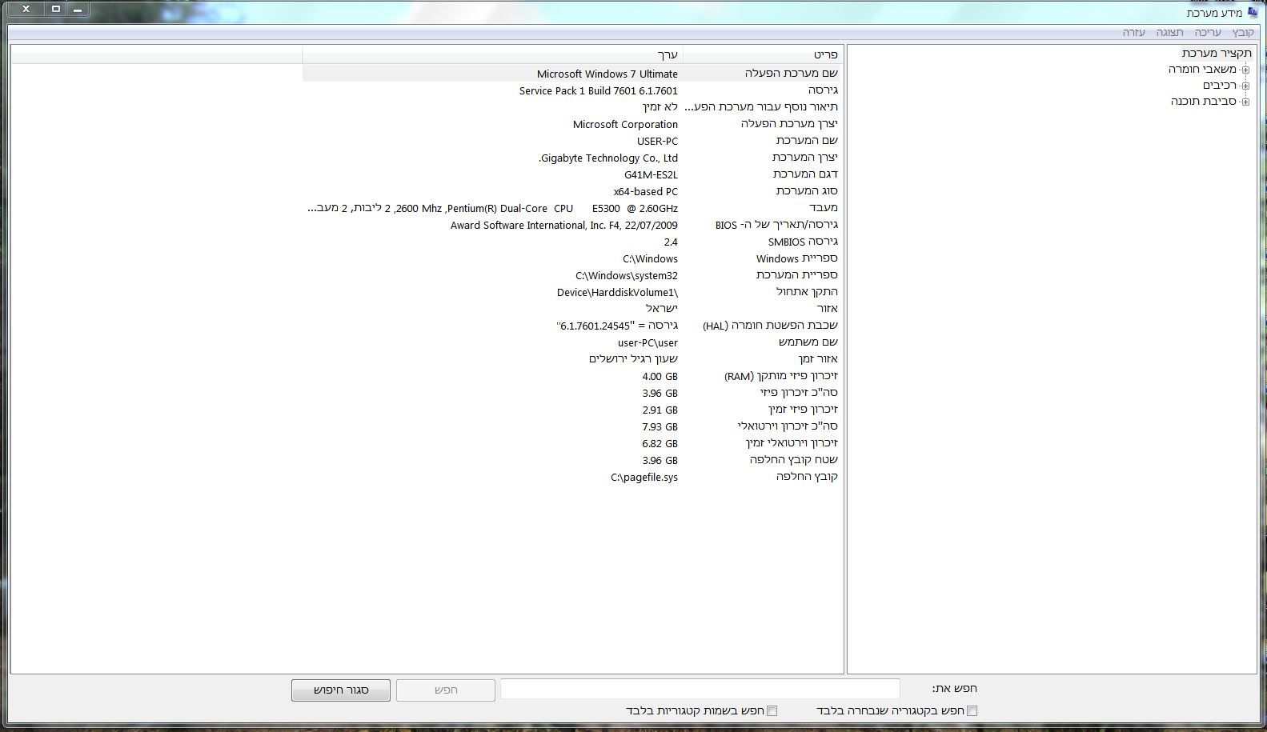Select the Award Software International BIOS value
Image resolution: width=1267 pixels, height=732 pixels.
[x=564, y=225]
